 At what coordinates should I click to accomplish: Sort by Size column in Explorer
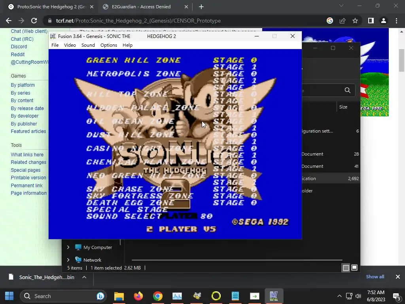(x=343, y=107)
